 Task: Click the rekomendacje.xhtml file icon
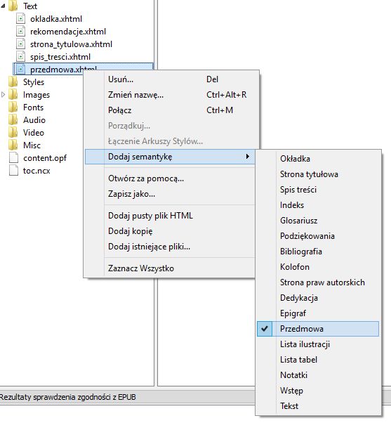coord(20,32)
